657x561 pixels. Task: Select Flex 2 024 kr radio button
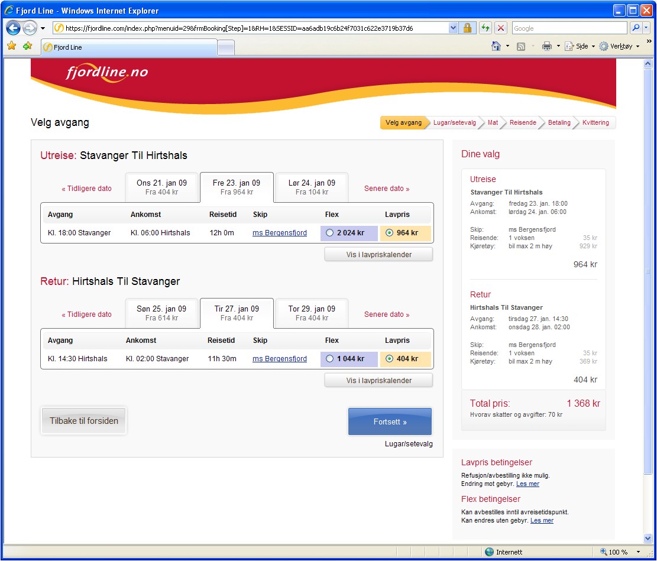click(x=330, y=232)
